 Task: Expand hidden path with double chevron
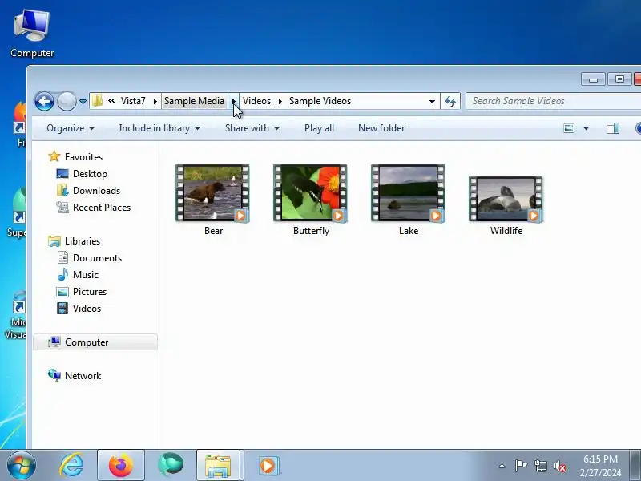pyautogui.click(x=111, y=101)
